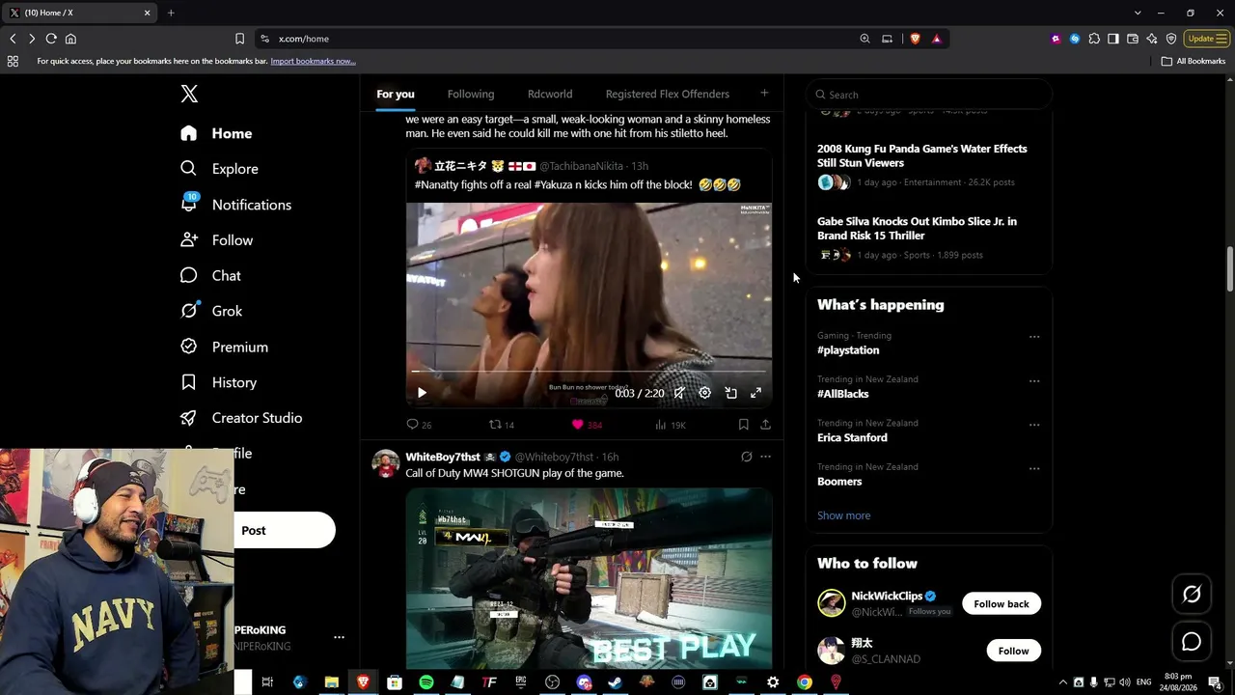Image resolution: width=1235 pixels, height=695 pixels.
Task: Open the Home page from sidebar
Action: pos(216,133)
